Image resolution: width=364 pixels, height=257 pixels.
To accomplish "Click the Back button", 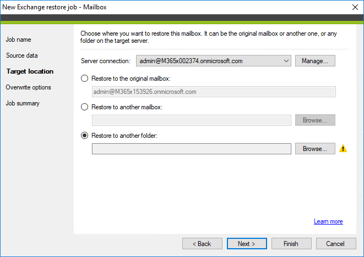I will coord(201,243).
